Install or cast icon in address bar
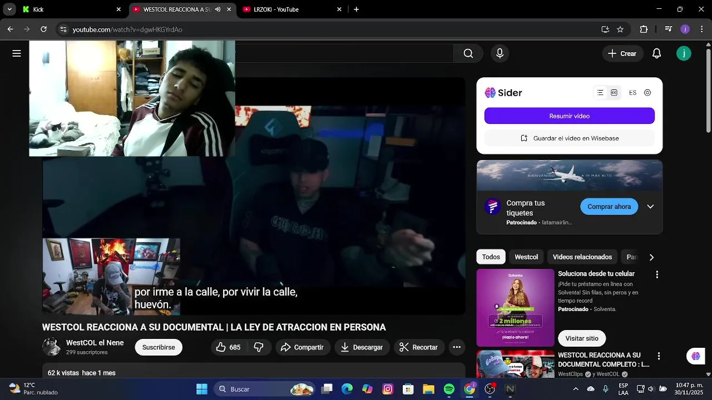Viewport: 712px width, 400px height. point(605,29)
